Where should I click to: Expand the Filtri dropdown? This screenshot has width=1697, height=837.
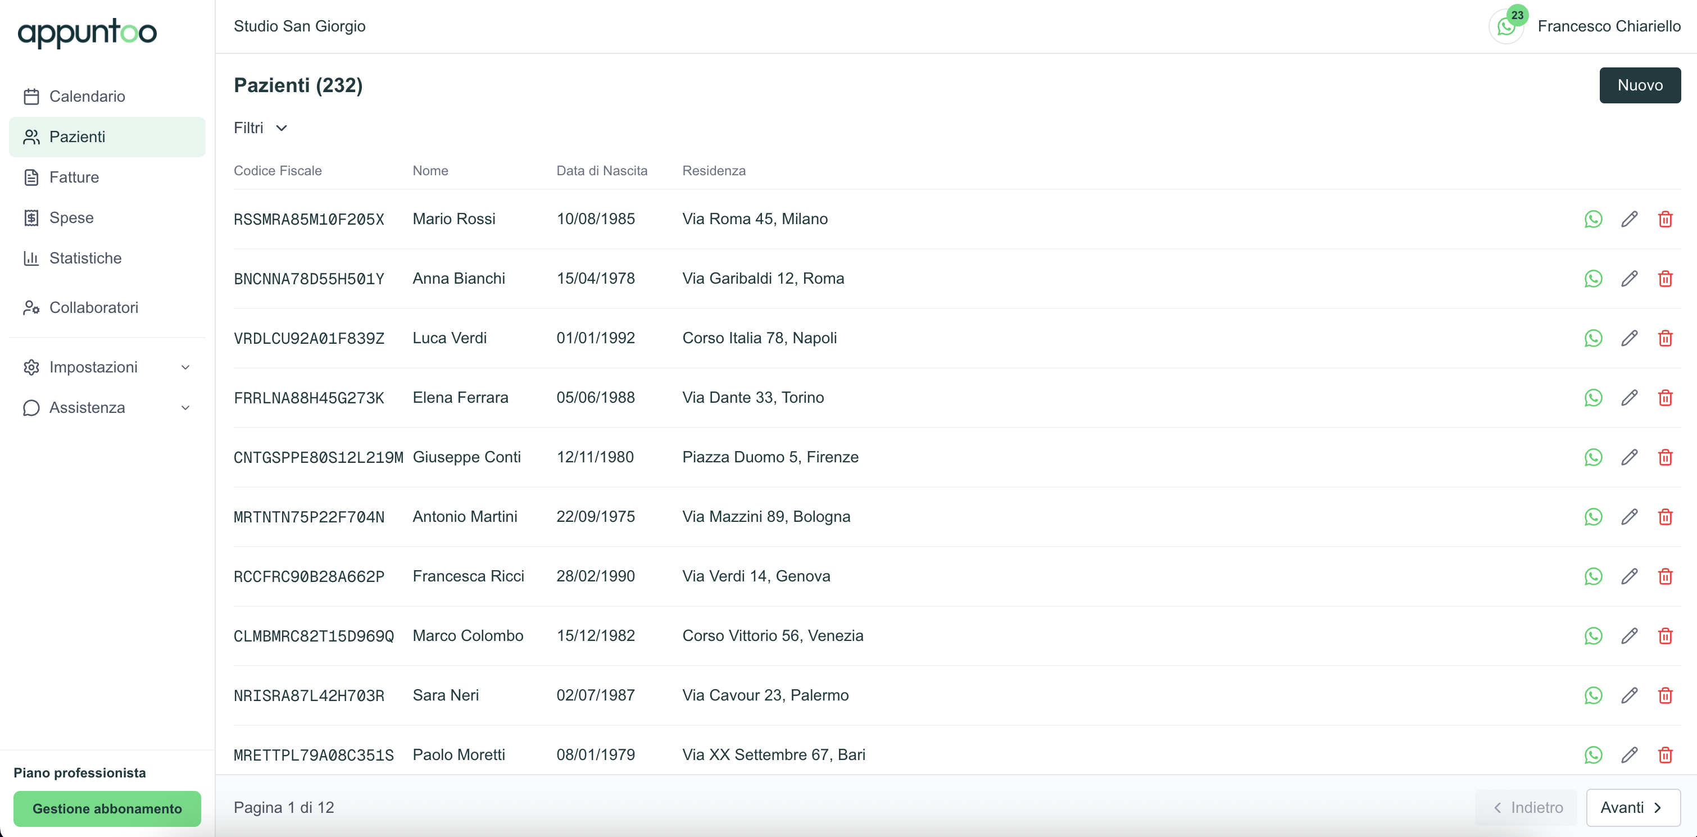pos(261,128)
